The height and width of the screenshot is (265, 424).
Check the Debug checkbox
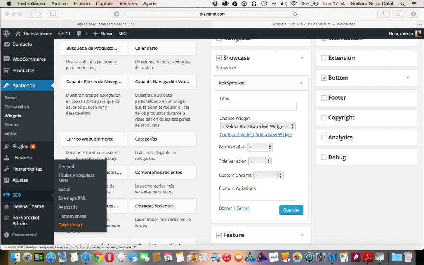coord(324,157)
